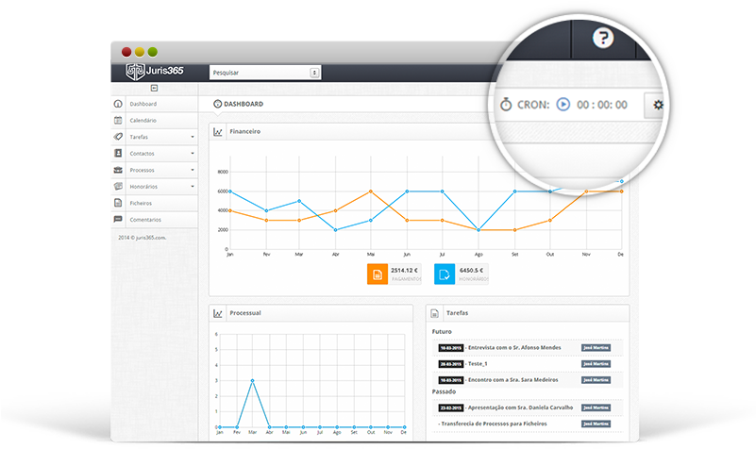Click the Processual chart panel icon
The width and height of the screenshot is (756, 449).
coord(218,313)
